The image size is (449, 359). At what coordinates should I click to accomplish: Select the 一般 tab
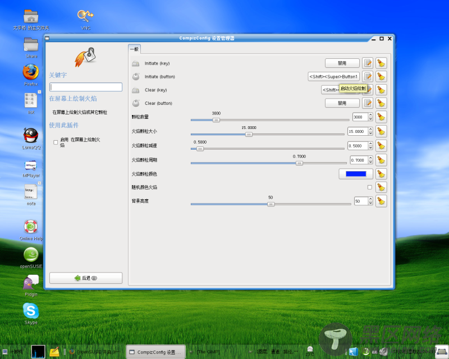[134, 49]
